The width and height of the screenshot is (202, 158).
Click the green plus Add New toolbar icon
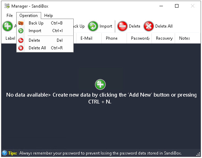(x=8, y=26)
